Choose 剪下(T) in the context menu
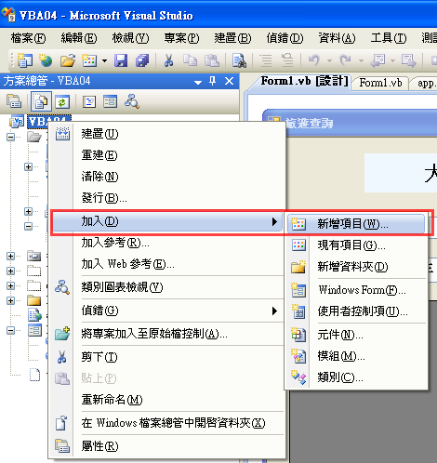This screenshot has width=437, height=463. tap(167, 357)
